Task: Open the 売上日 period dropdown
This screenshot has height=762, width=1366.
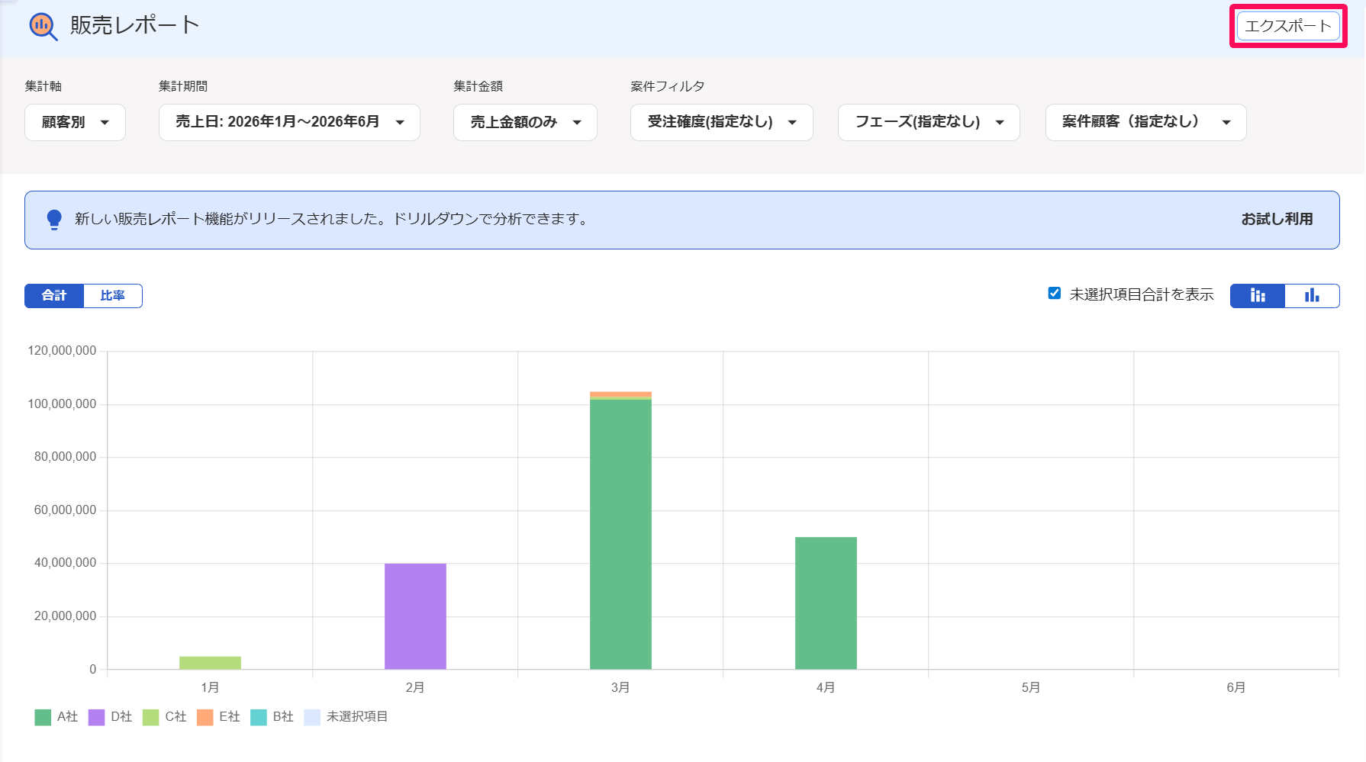Action: [x=289, y=122]
